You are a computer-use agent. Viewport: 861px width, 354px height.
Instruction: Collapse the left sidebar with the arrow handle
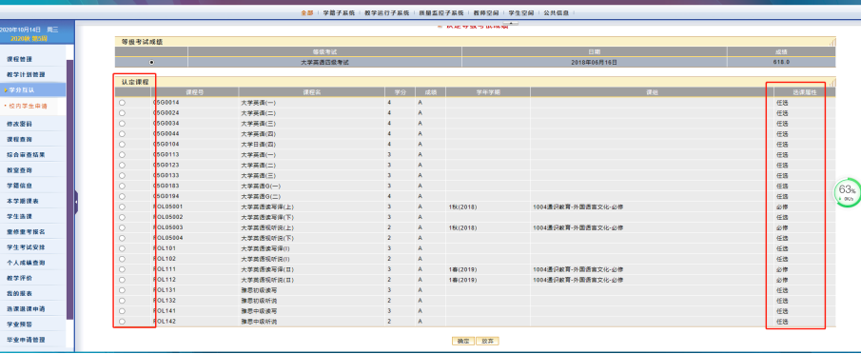click(76, 202)
